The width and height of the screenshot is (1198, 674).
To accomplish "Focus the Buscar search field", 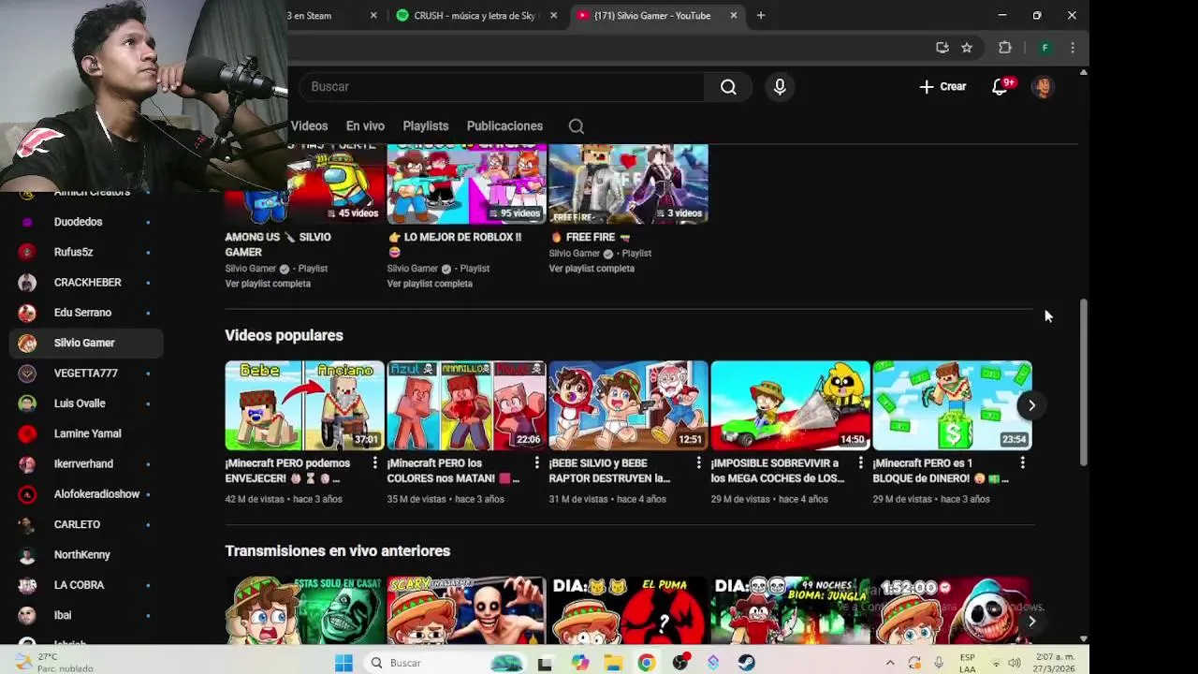I will (501, 87).
